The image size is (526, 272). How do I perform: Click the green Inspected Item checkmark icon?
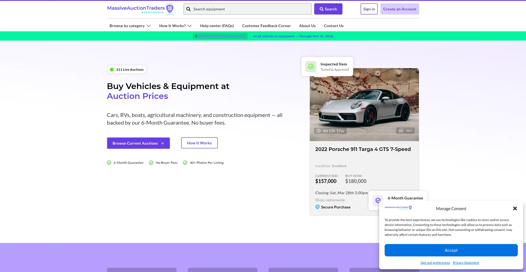pyautogui.click(x=311, y=67)
